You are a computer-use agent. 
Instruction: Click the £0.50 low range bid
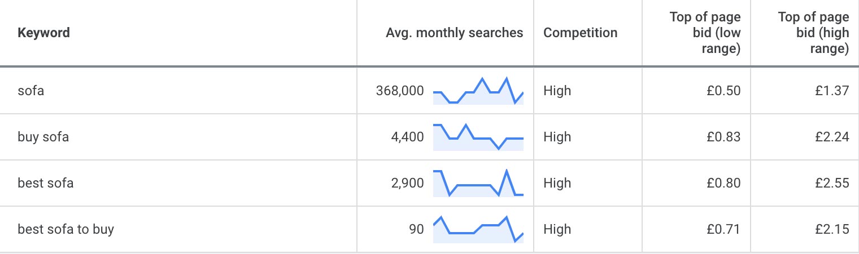(x=723, y=91)
